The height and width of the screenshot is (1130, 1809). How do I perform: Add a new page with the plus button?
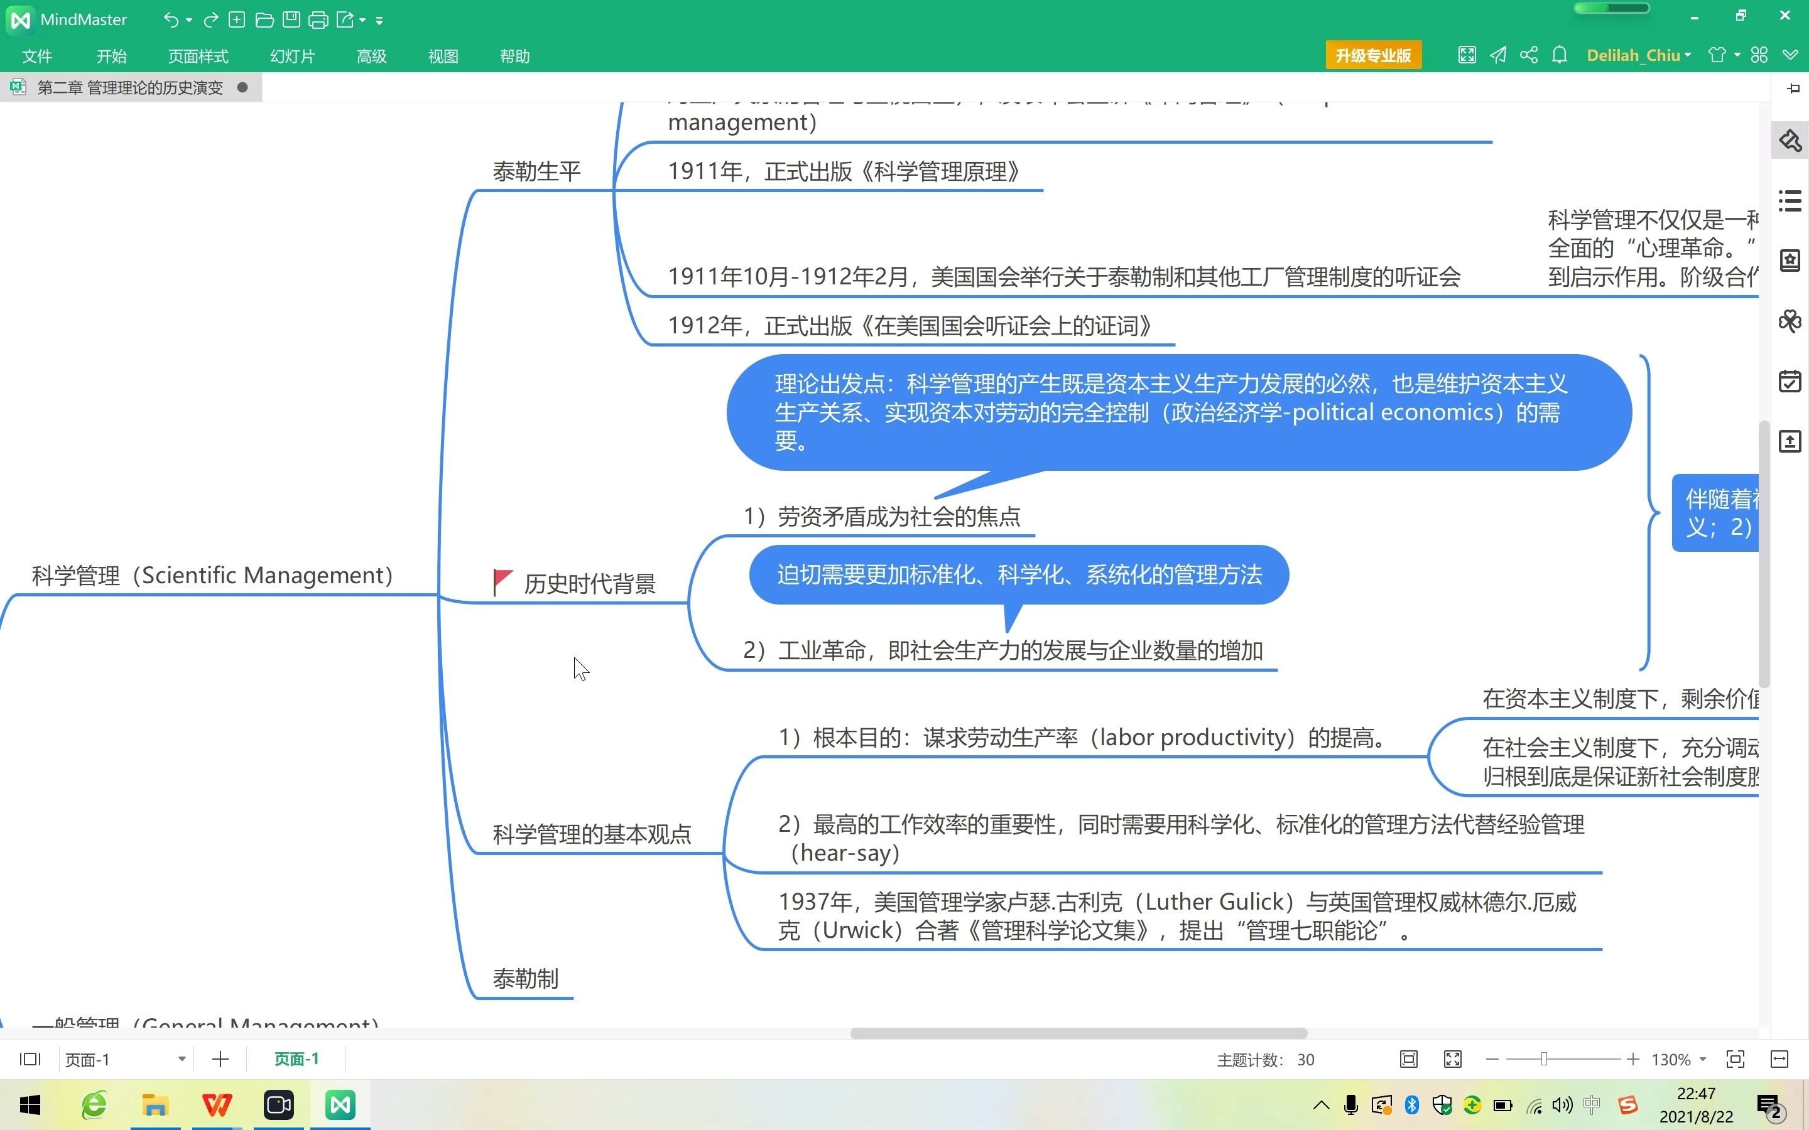click(x=220, y=1059)
